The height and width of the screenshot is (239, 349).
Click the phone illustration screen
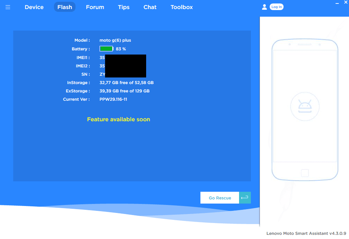305,106
